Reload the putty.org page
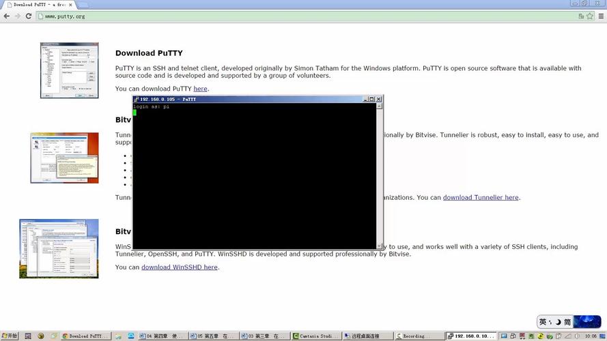This screenshot has width=607, height=341. [28, 16]
